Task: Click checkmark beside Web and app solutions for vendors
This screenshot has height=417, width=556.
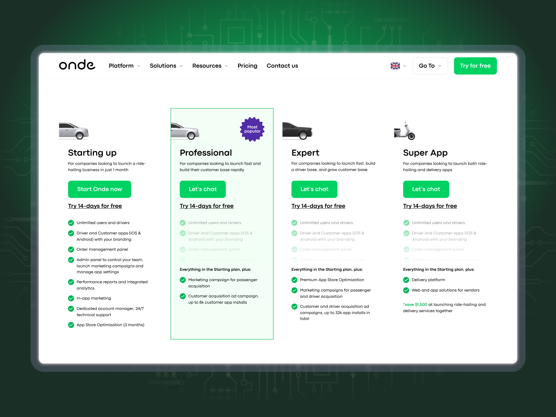Action: pos(406,290)
